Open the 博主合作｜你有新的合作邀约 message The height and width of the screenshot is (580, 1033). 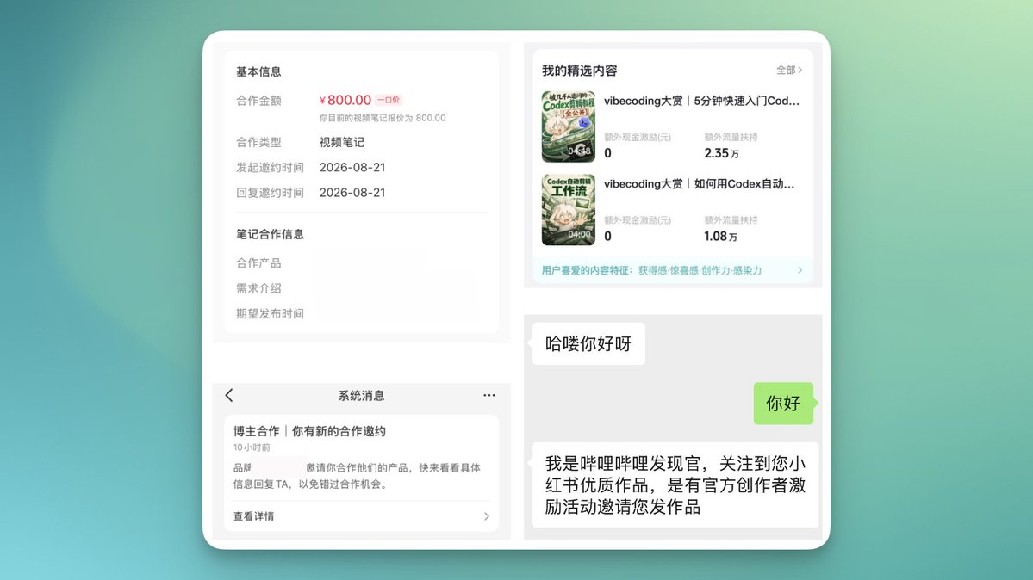click(309, 431)
